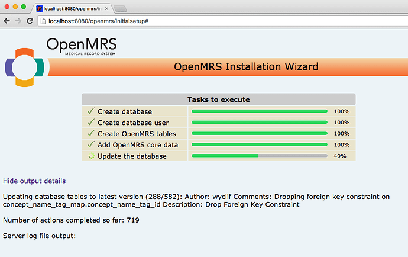Click the Create OpenMRS tables progress bar

coord(260,133)
